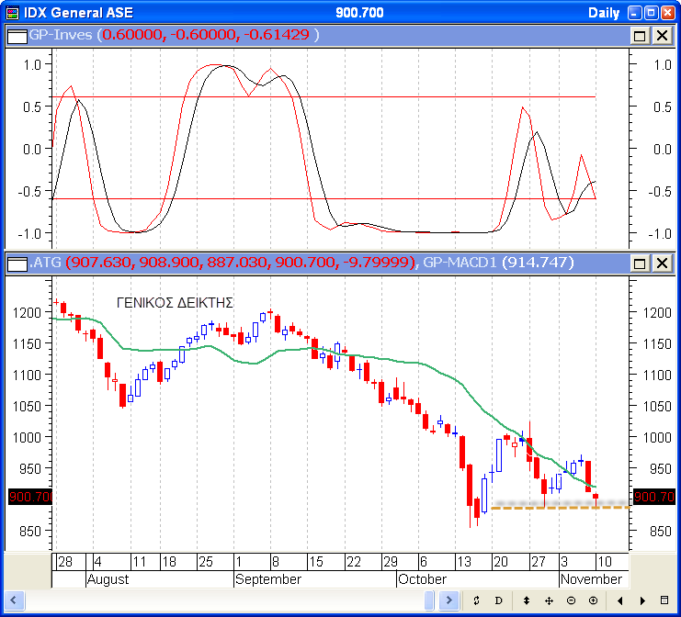Viewport: 681px width, 617px height.
Task: Close the GP-Inves indicator pane
Action: 661,35
